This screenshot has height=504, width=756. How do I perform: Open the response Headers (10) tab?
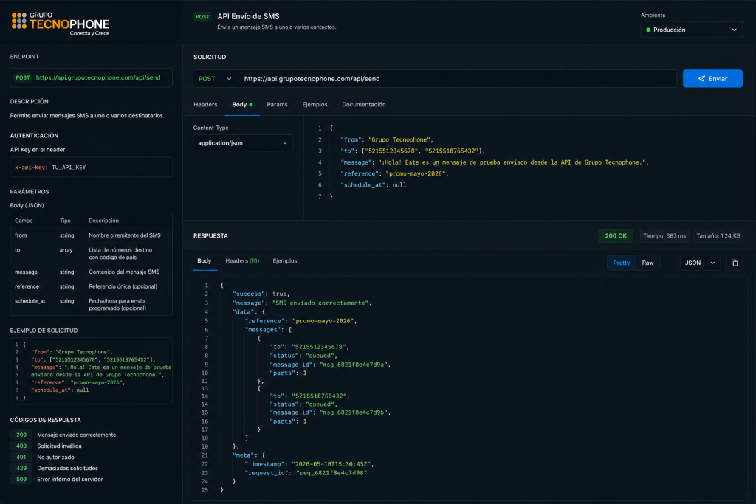242,261
